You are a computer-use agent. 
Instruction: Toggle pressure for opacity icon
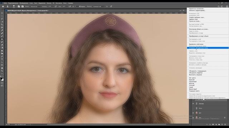55,6
